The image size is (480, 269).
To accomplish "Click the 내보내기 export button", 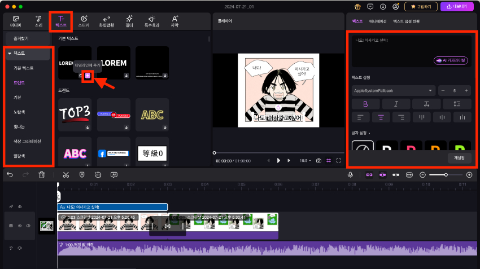I will point(456,7).
